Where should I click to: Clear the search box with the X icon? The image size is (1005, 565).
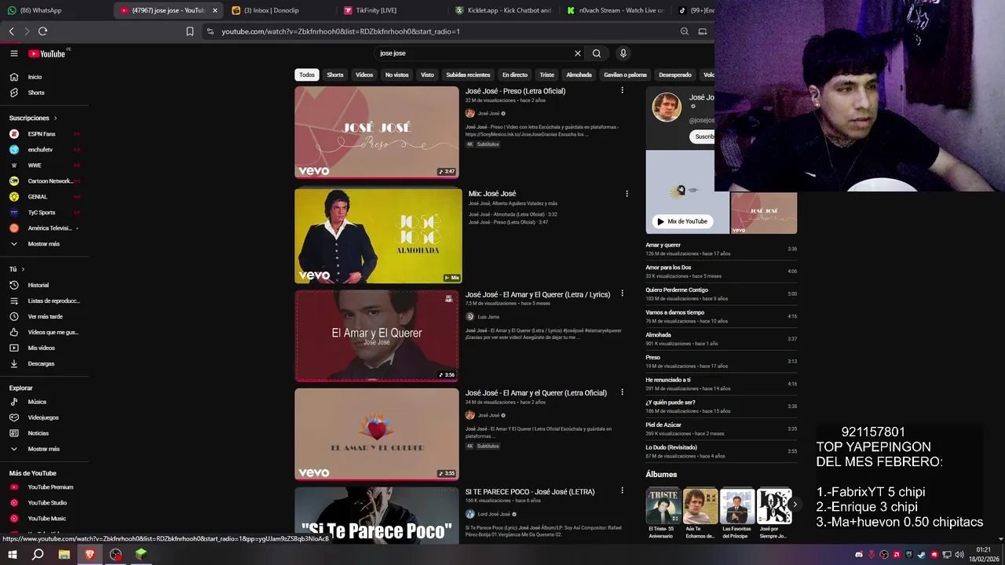578,53
